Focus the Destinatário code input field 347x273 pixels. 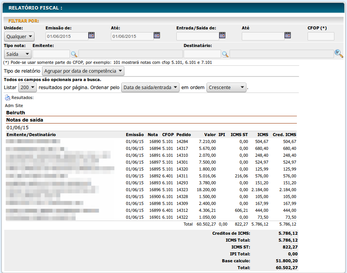pyautogui.click(x=202, y=54)
